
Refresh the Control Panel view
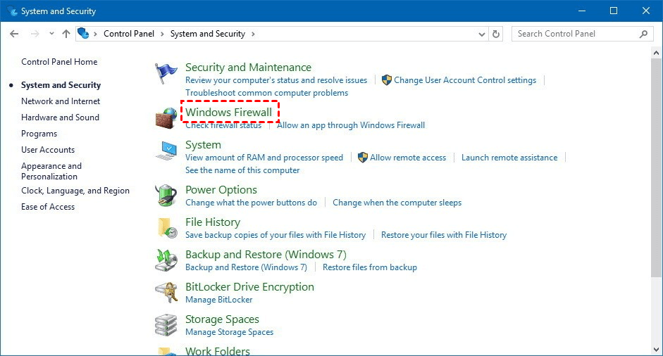pyautogui.click(x=496, y=34)
